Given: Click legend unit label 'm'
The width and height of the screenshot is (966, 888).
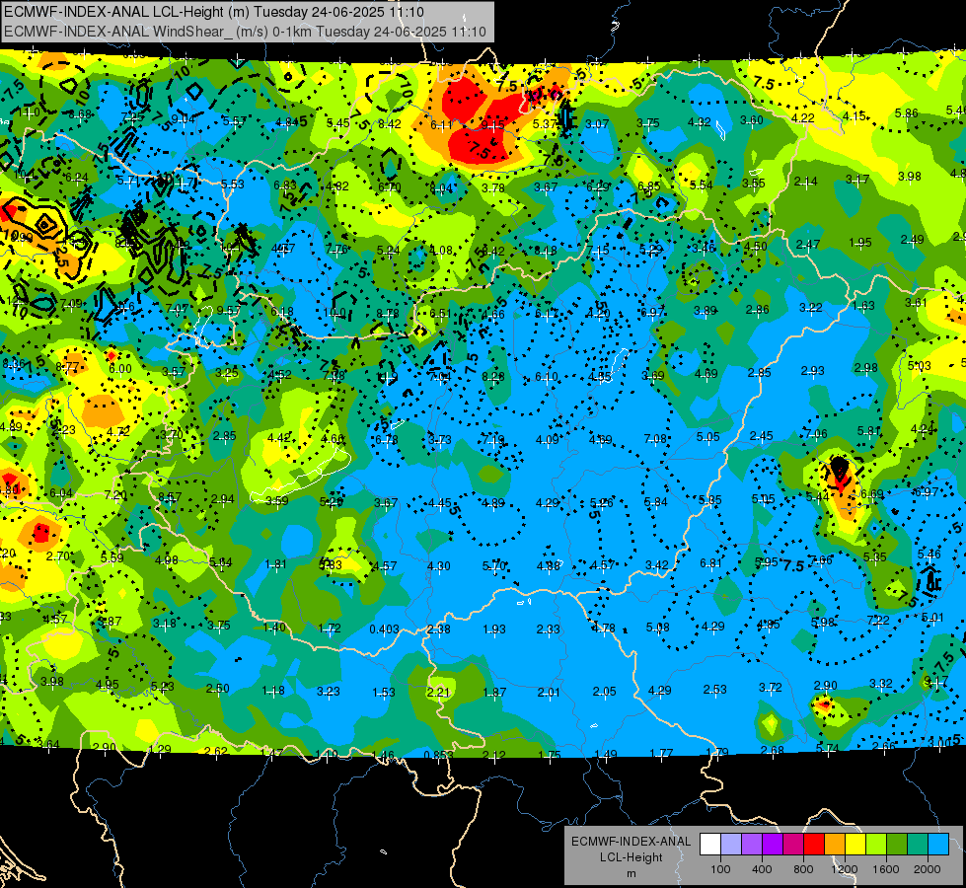Looking at the screenshot, I should [x=631, y=874].
